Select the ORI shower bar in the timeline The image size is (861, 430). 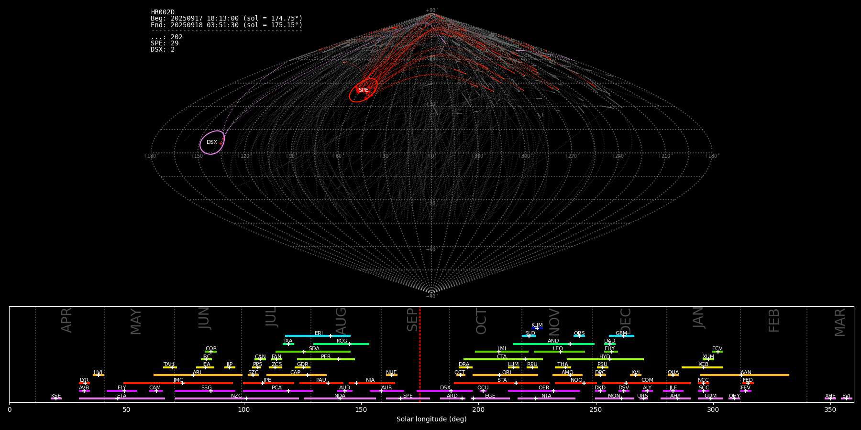pyautogui.click(x=505, y=375)
